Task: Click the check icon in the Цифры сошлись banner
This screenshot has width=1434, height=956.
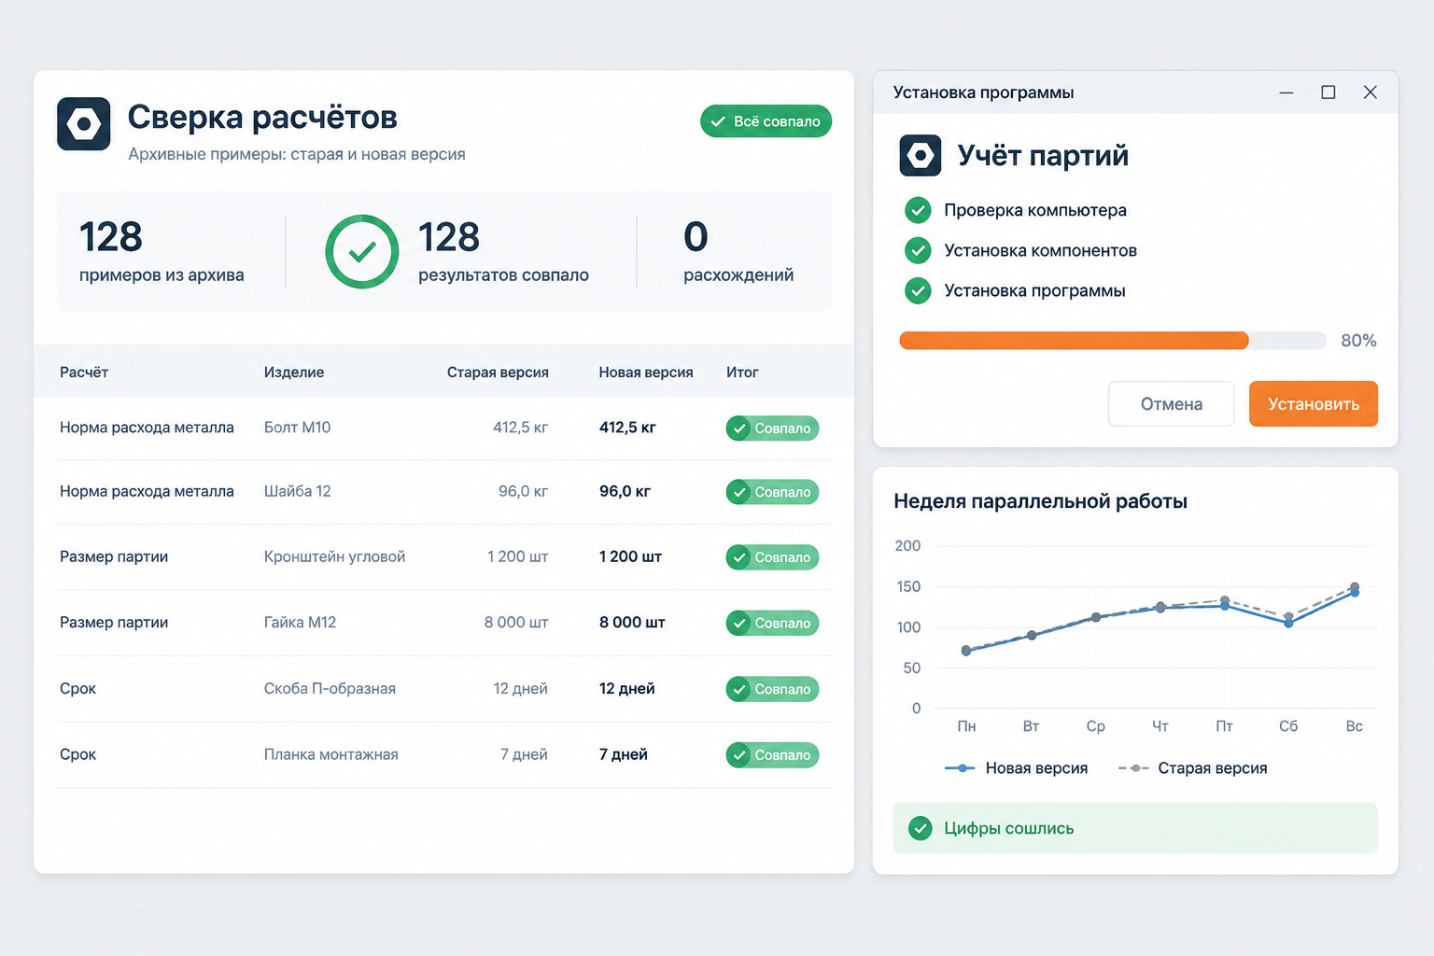Action: (x=921, y=828)
